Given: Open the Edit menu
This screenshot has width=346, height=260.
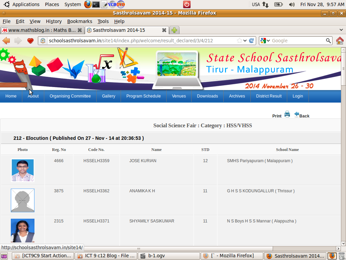Looking at the screenshot, I should [20, 21].
